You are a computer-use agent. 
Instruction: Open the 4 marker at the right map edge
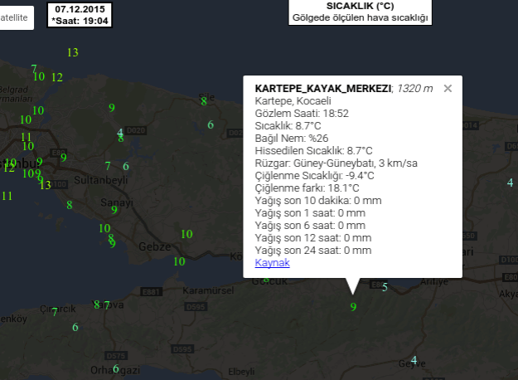coord(511,183)
